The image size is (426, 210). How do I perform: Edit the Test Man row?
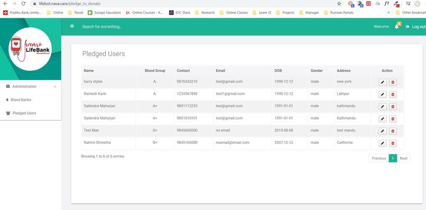[383, 131]
